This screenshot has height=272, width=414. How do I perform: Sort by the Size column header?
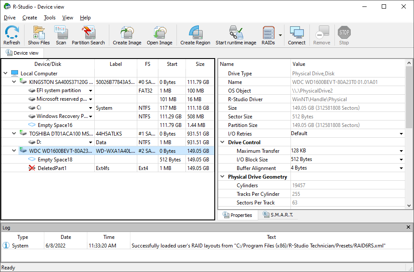click(x=200, y=64)
